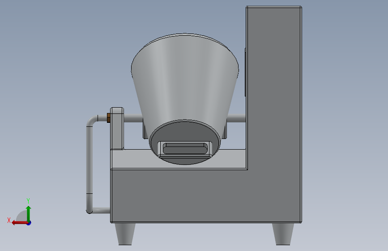Click the blue Z axis dot of the triad
This screenshot has width=388, height=251.
29,223
